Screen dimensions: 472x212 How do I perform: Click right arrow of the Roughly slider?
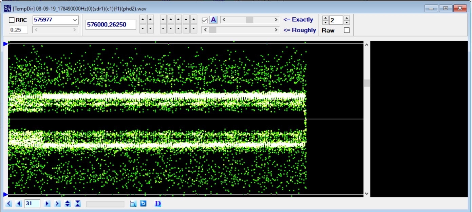pyautogui.click(x=276, y=30)
